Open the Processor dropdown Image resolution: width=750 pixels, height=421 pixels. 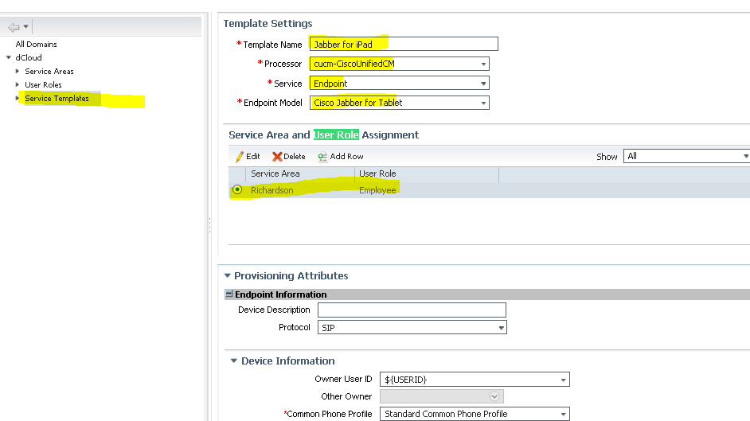(400, 64)
